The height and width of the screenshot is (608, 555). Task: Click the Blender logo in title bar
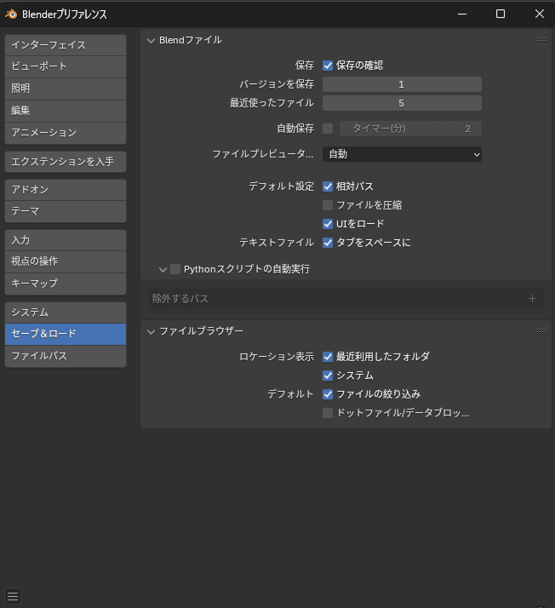11,14
